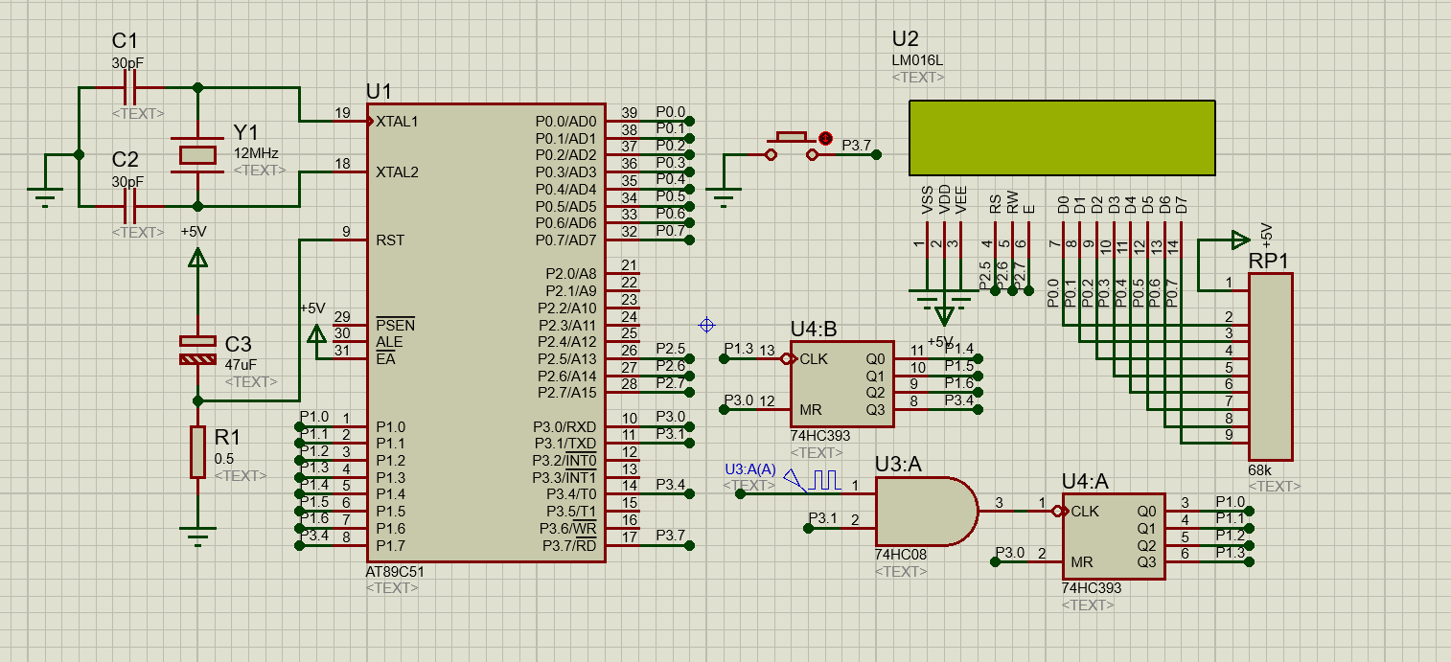Click the AT89C51 part label
Image resolution: width=1451 pixels, height=662 pixels.
coord(395,572)
